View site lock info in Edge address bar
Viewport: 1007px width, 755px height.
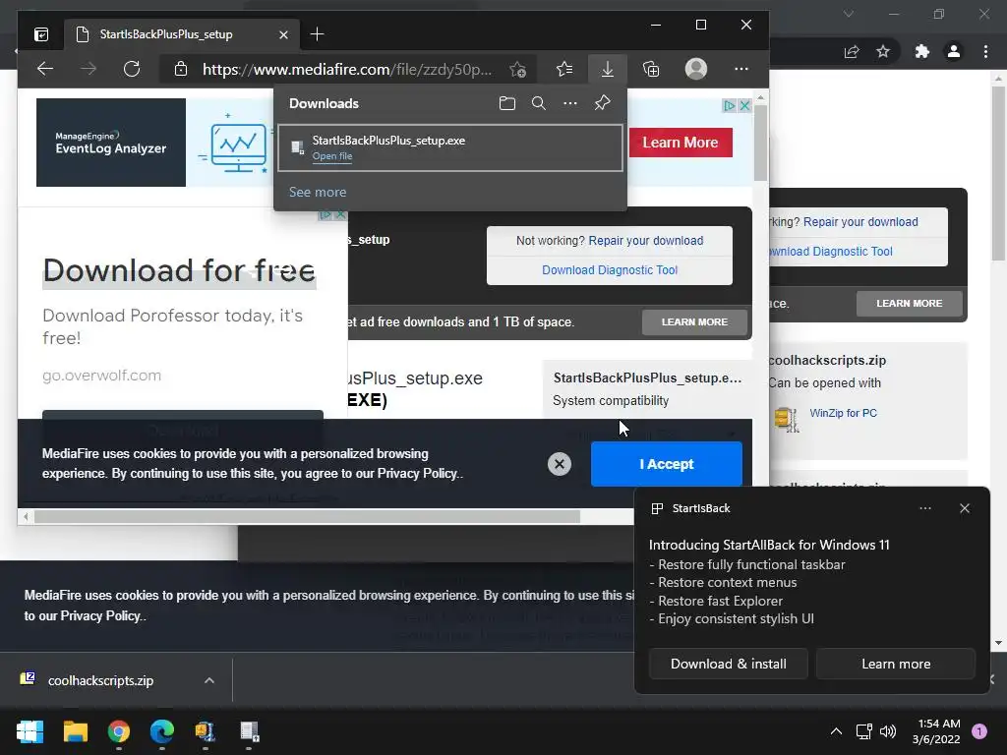tap(181, 69)
